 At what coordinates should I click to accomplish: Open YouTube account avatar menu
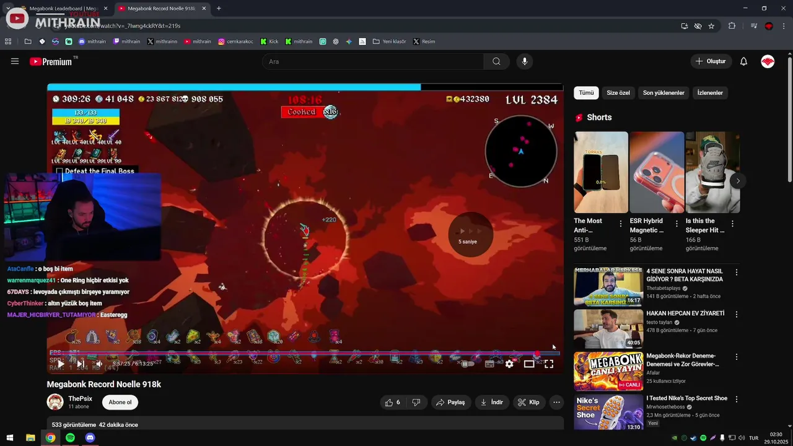pyautogui.click(x=768, y=61)
